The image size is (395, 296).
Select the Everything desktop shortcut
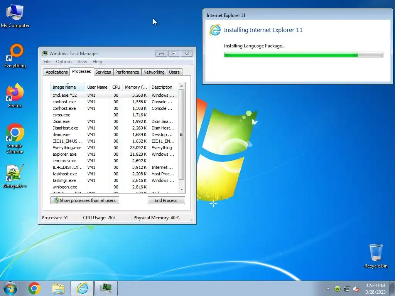15,56
